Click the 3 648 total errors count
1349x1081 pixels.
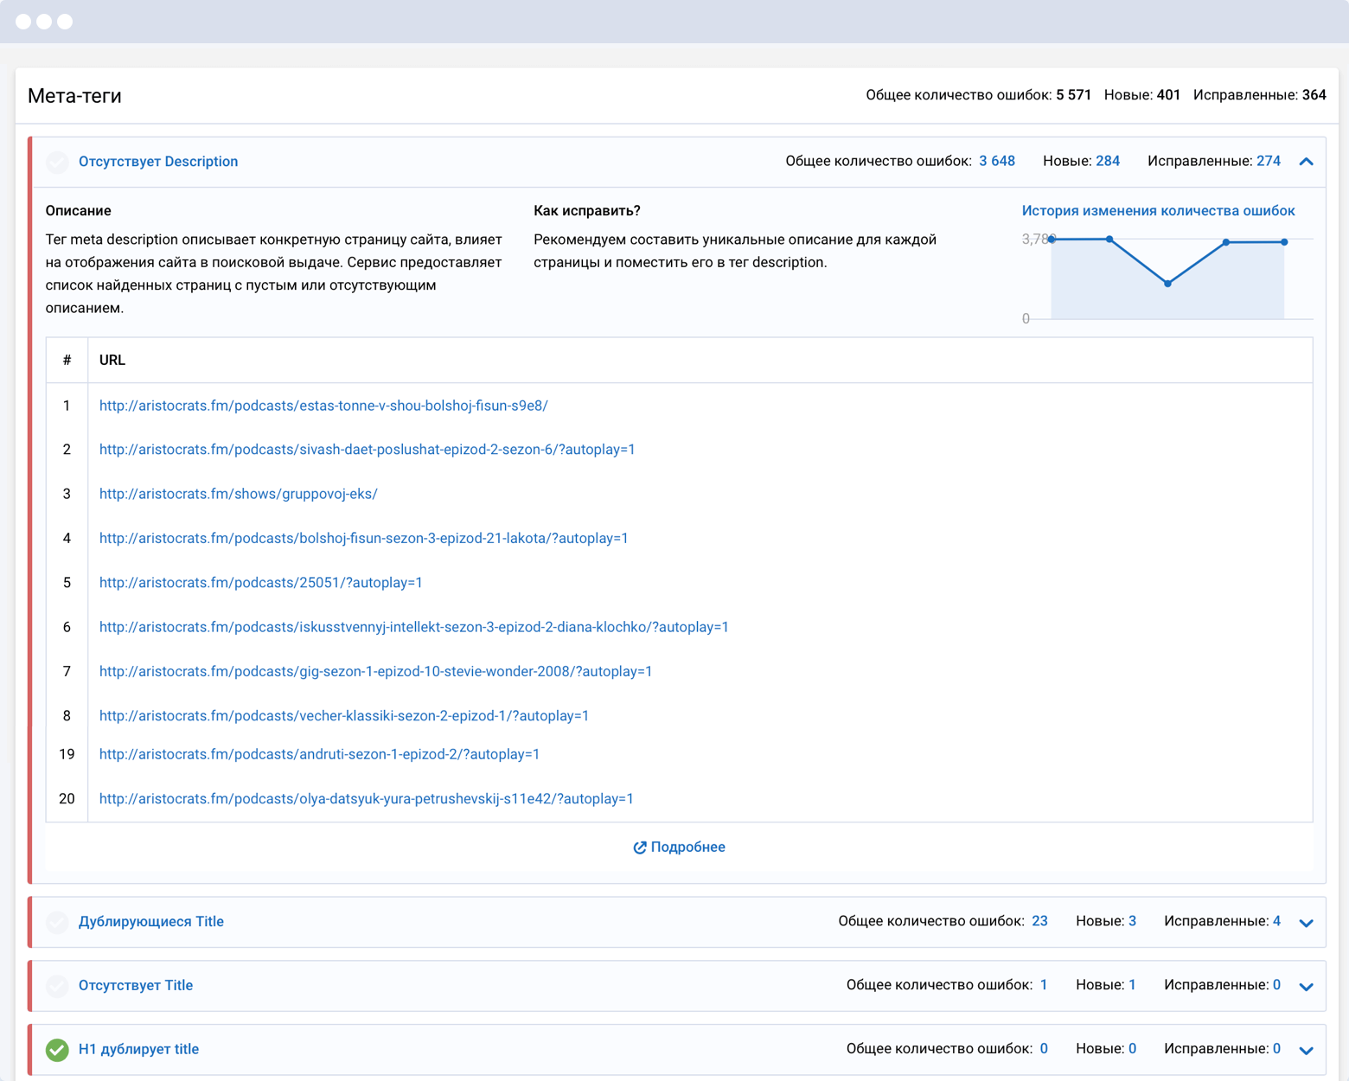[997, 162]
